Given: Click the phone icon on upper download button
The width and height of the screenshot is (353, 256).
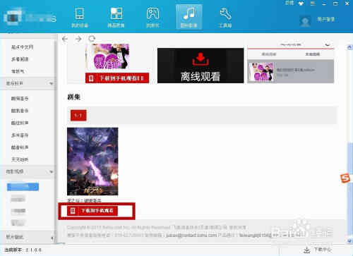Looking at the screenshot, I should [x=91, y=78].
